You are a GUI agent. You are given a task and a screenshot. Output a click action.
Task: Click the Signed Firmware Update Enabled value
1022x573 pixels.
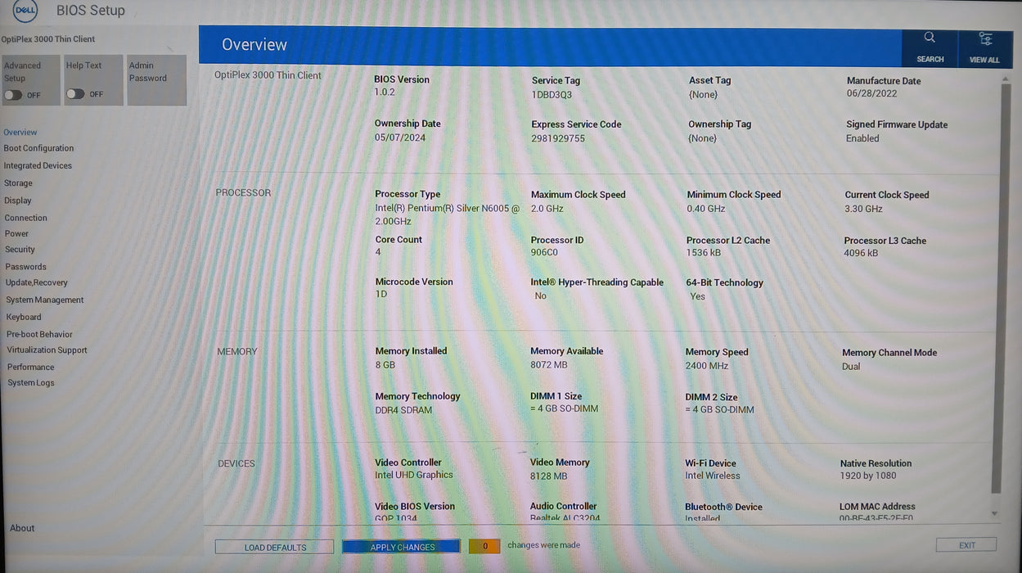tap(862, 138)
